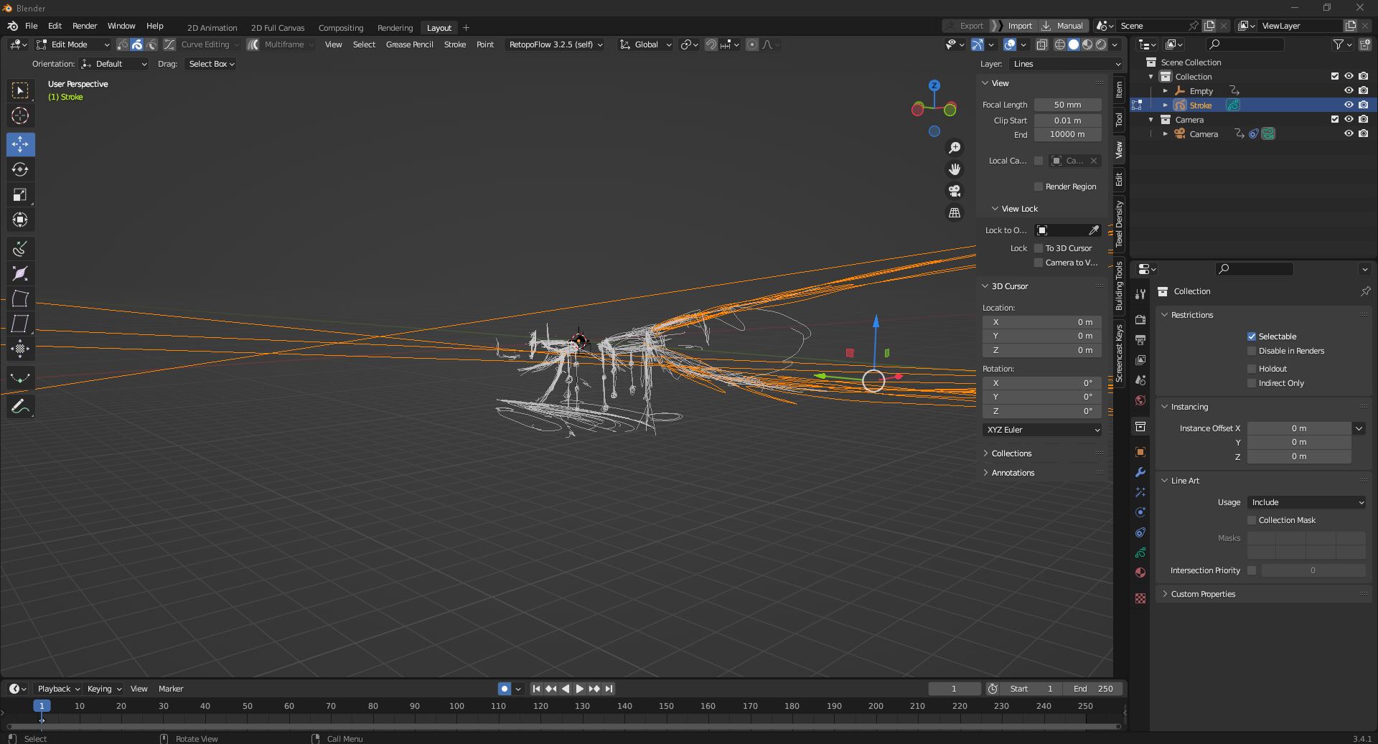Screen dimensions: 1378x744
Task: Choose the Bend tool
Action: point(20,298)
